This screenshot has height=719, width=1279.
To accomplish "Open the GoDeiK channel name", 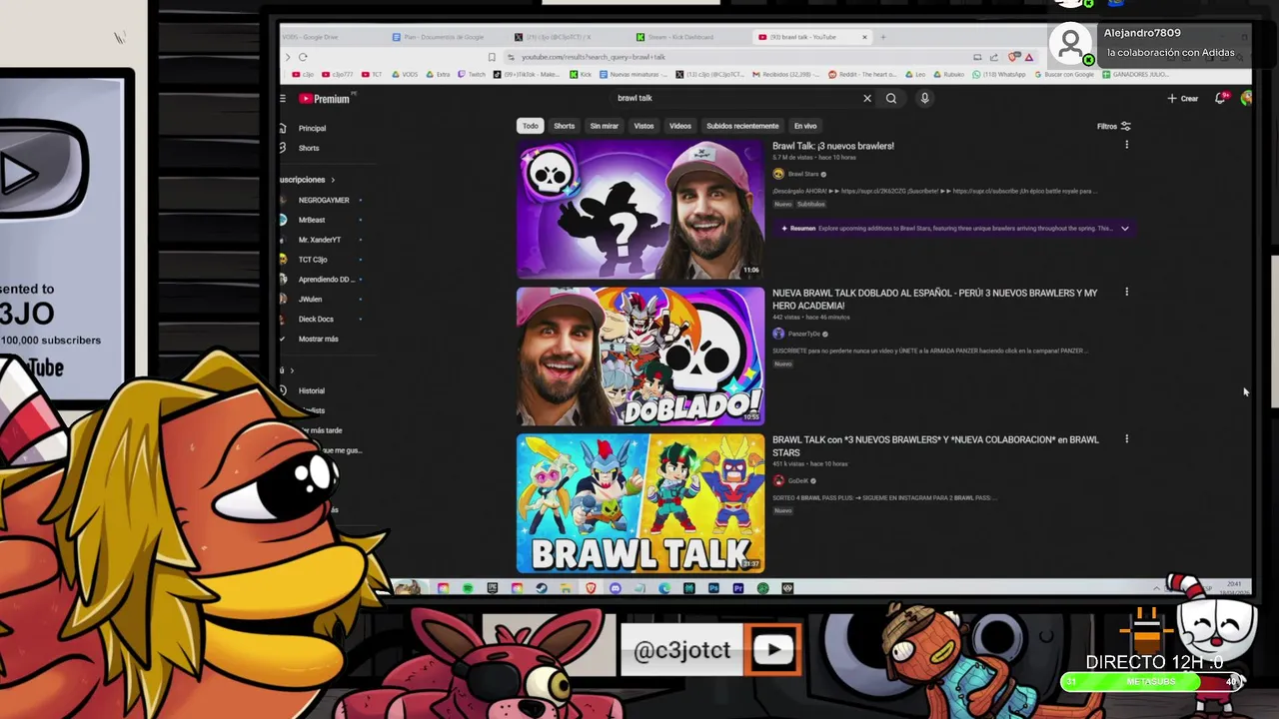I will click(x=798, y=480).
